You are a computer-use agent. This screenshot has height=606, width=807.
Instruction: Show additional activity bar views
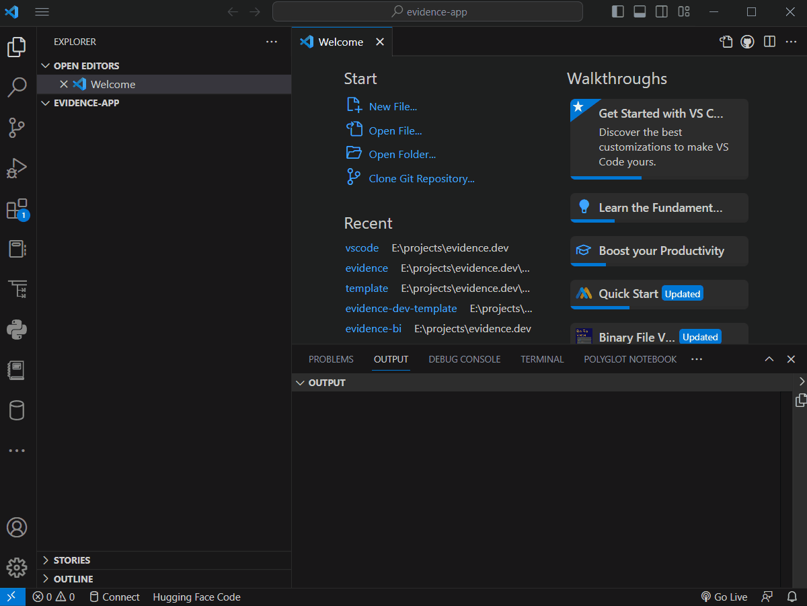point(17,451)
